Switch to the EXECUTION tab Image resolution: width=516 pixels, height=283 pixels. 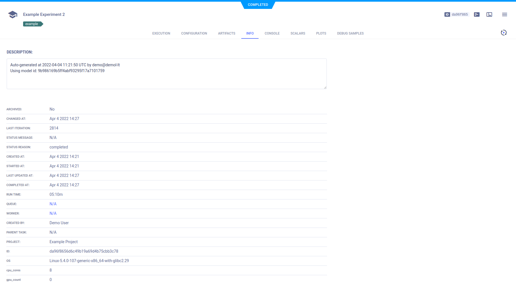click(x=161, y=33)
